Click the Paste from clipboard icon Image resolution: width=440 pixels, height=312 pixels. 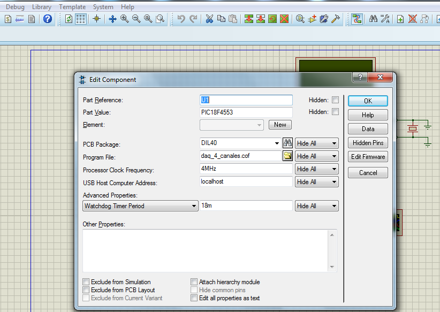[x=233, y=19]
